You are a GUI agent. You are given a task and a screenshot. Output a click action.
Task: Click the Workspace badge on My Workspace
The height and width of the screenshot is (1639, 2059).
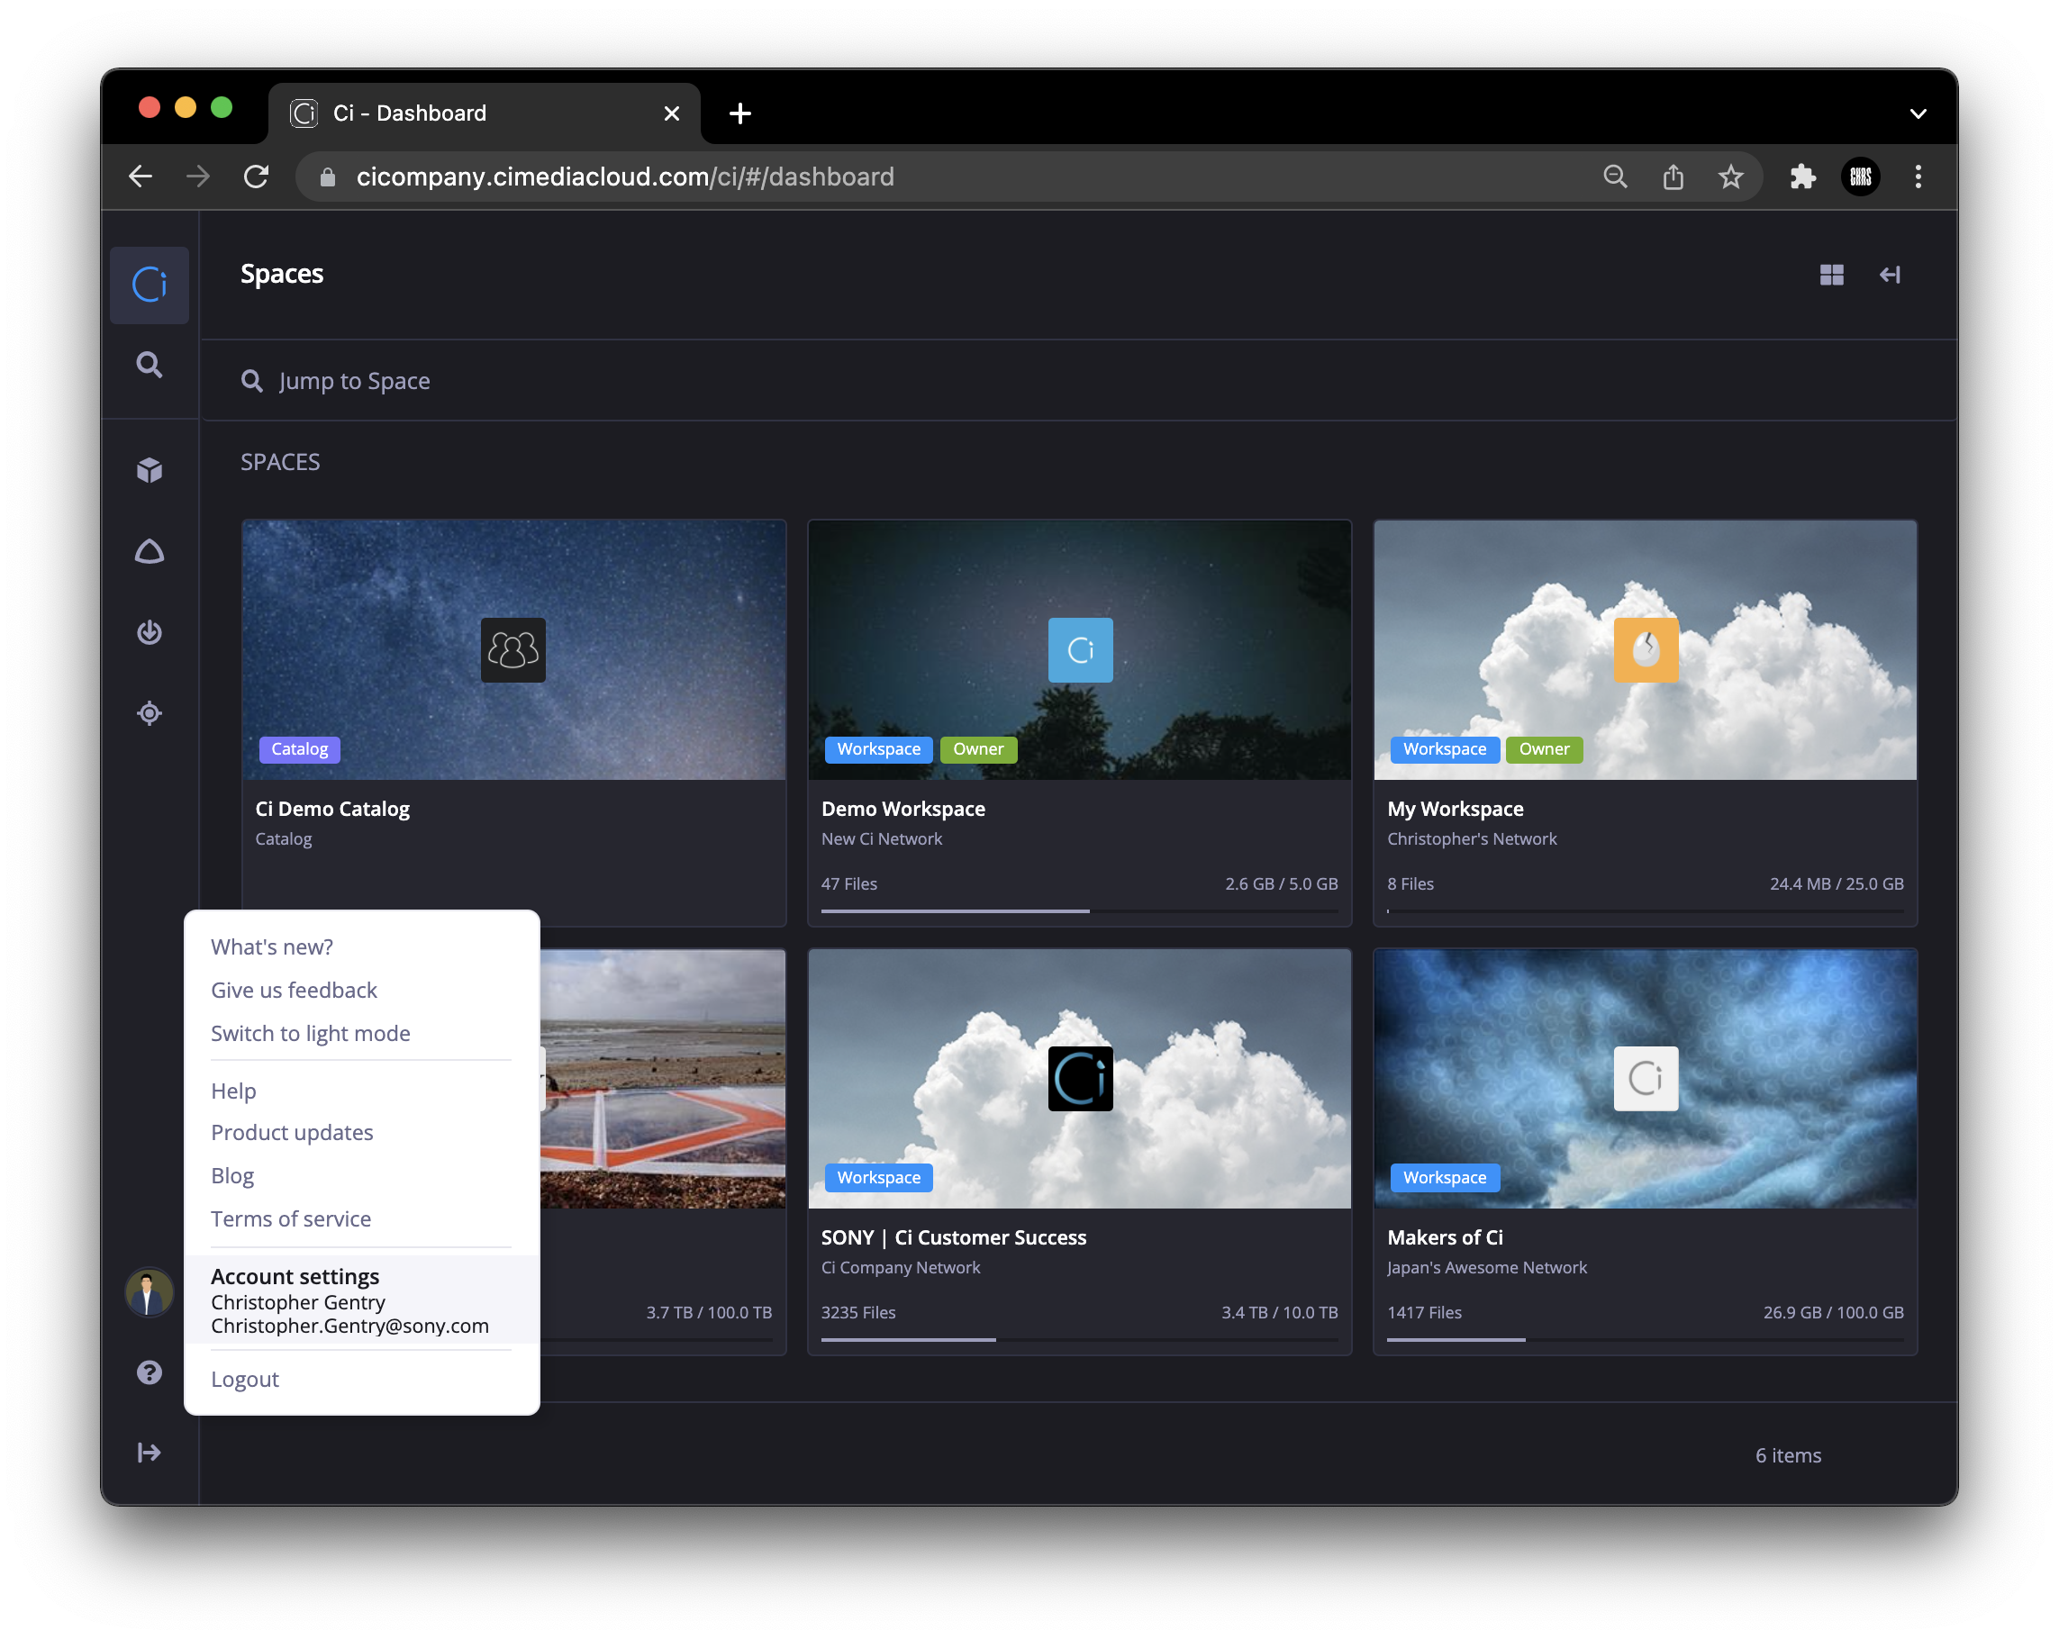(x=1444, y=749)
